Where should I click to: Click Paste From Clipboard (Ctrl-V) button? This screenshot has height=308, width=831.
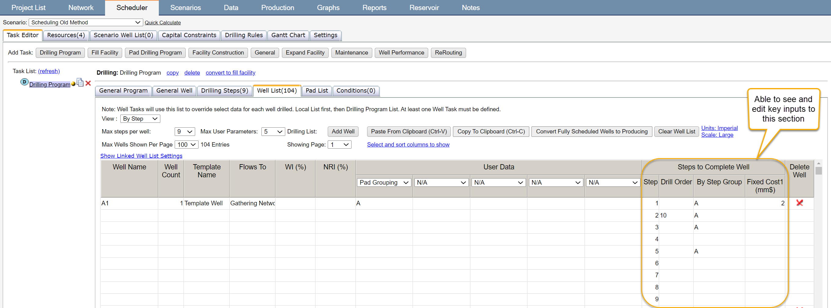(408, 132)
